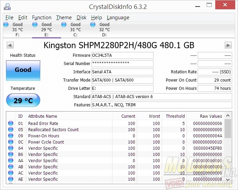The width and height of the screenshot is (238, 190).
Task: Click the CrystalDiskInfo title bar app icon
Action: click(x=7, y=7)
